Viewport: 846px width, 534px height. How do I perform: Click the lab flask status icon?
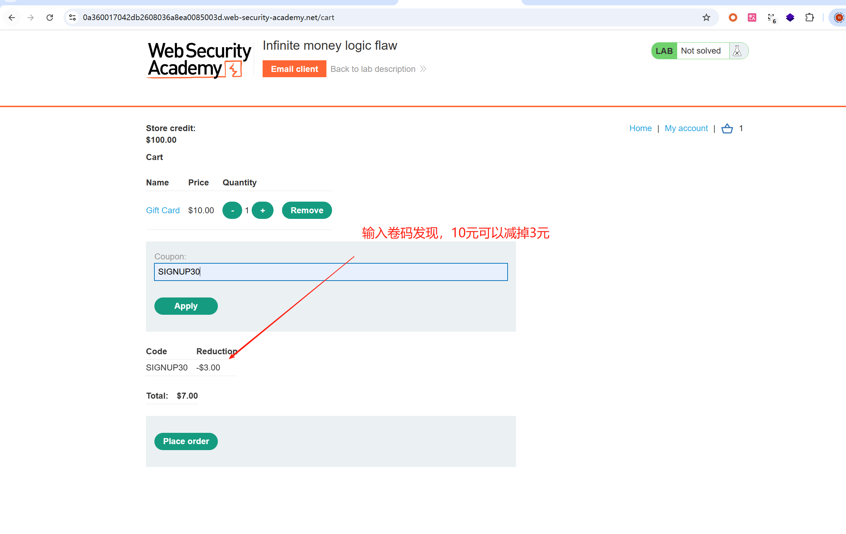737,51
